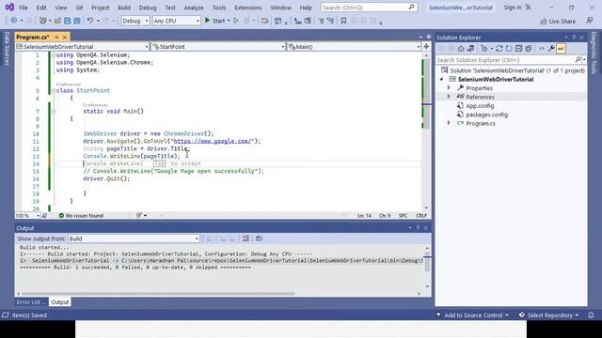Click the comment selected lines icon

pyautogui.click(x=321, y=21)
